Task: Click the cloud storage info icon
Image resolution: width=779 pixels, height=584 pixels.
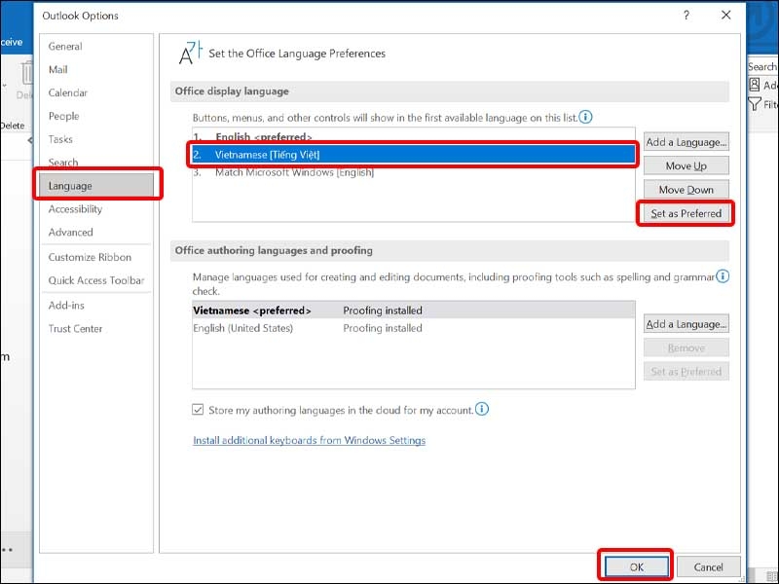Action: [x=482, y=409]
